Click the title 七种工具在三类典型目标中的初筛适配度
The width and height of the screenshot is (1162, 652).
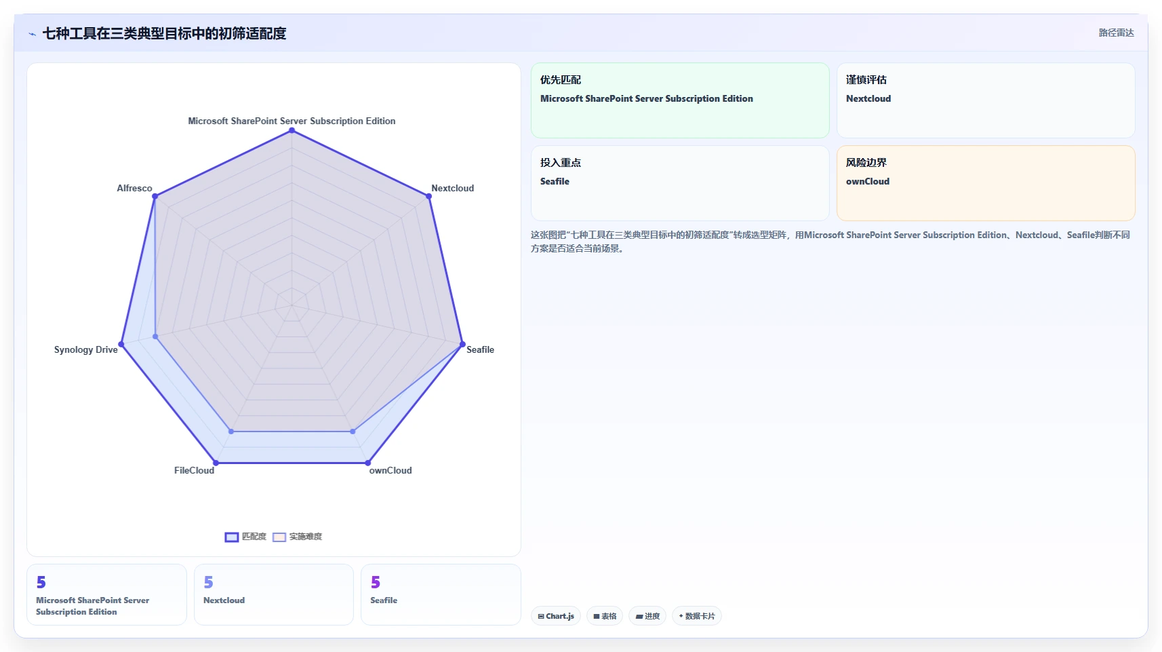164,33
